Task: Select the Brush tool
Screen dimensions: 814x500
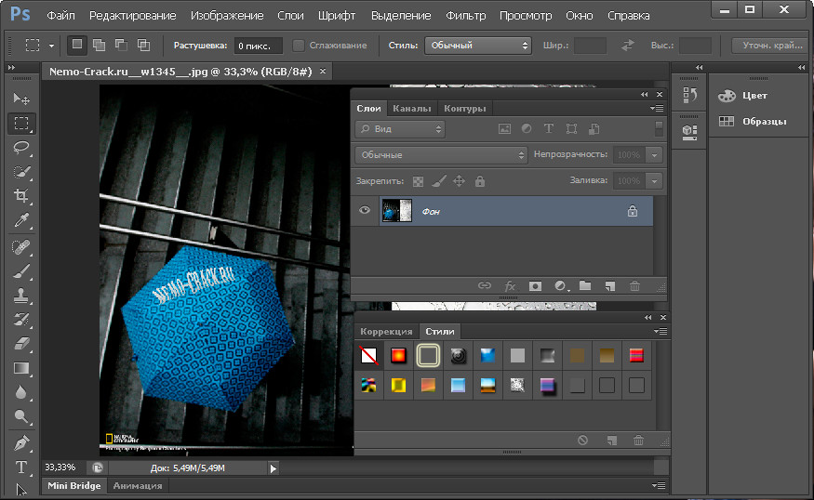Action: pos(21,271)
